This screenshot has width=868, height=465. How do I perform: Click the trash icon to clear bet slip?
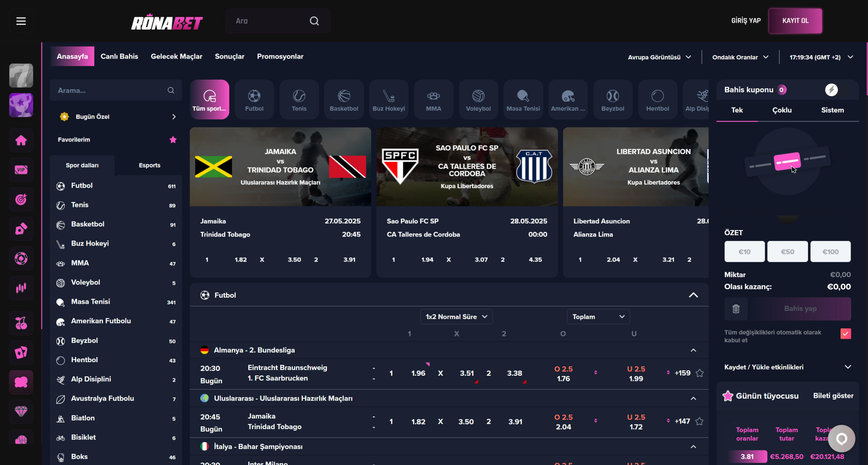[x=736, y=309]
